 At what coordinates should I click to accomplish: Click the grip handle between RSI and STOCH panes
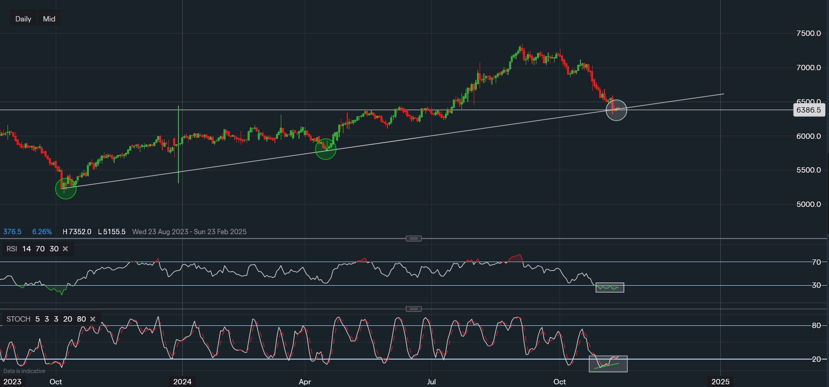tap(413, 309)
